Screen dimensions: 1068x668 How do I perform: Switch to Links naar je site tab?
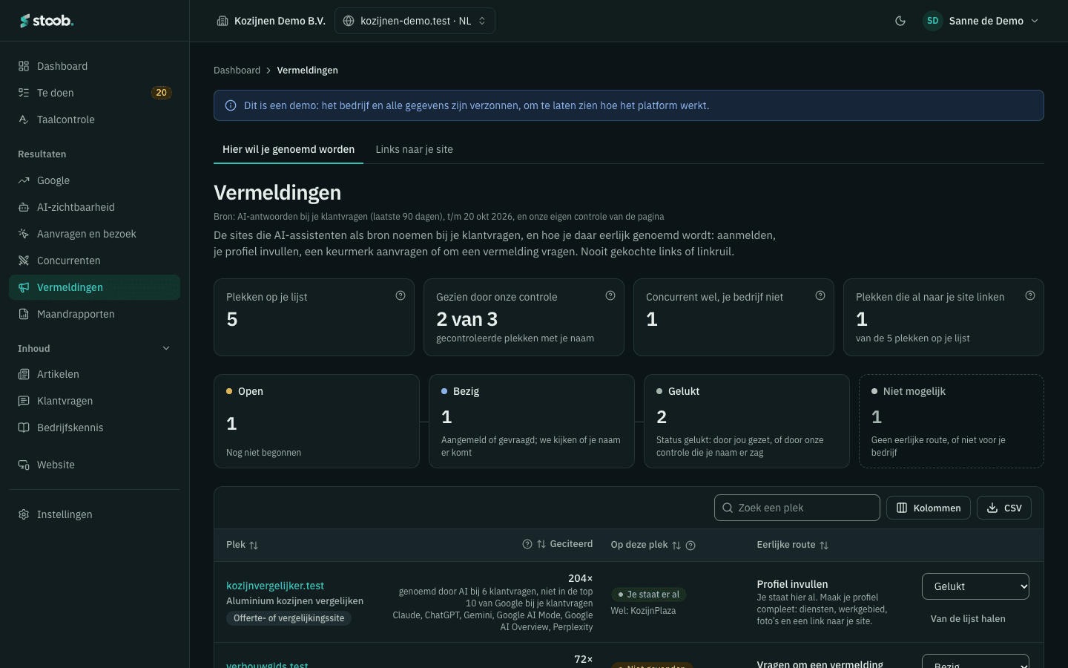point(414,149)
